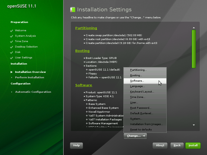The height and width of the screenshot is (155, 207).
Task: Click the 'User Settings' sidebar step
Action: point(24,58)
